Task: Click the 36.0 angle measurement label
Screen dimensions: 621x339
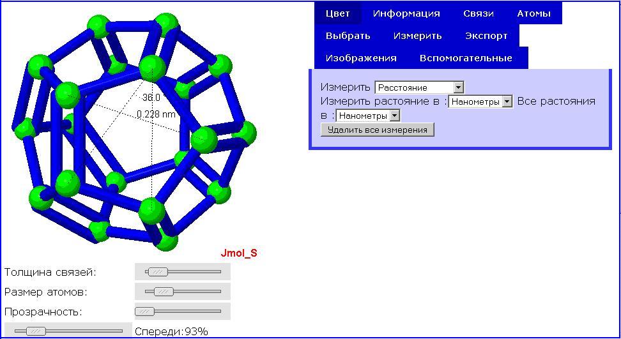Action: coord(152,97)
